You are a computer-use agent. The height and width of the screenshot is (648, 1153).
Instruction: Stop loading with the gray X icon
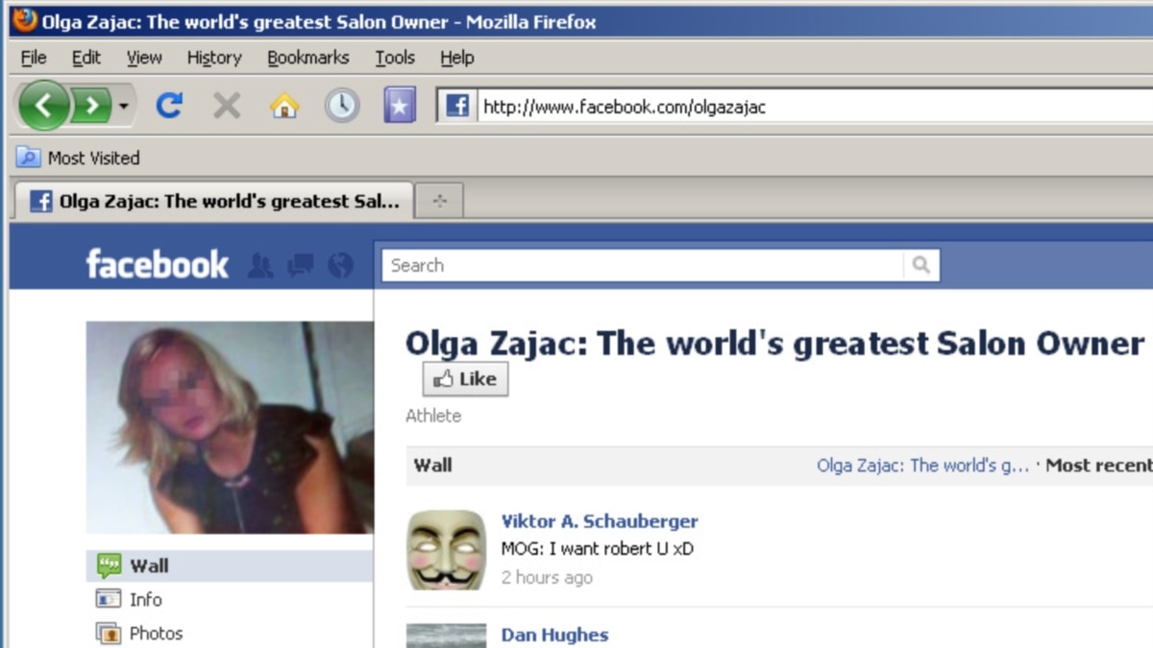pos(227,106)
